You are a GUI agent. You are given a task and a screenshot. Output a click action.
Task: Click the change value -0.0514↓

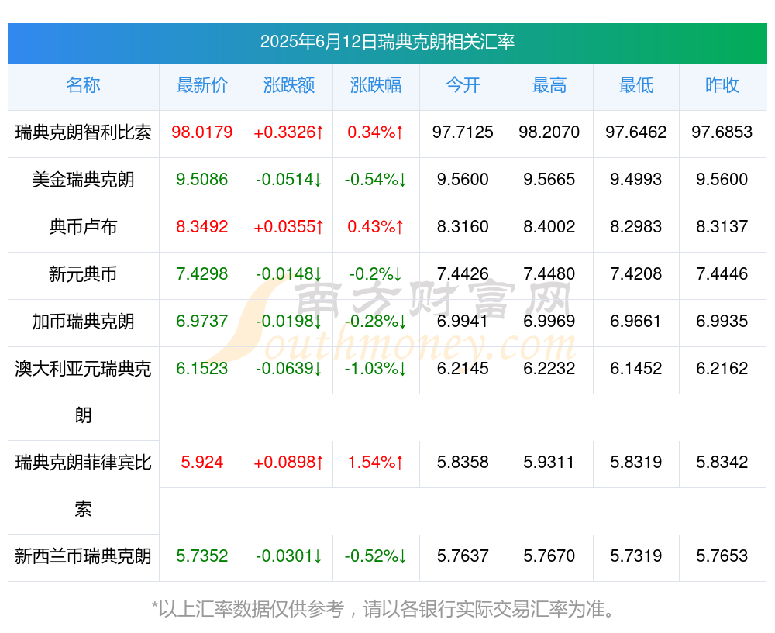coord(289,180)
